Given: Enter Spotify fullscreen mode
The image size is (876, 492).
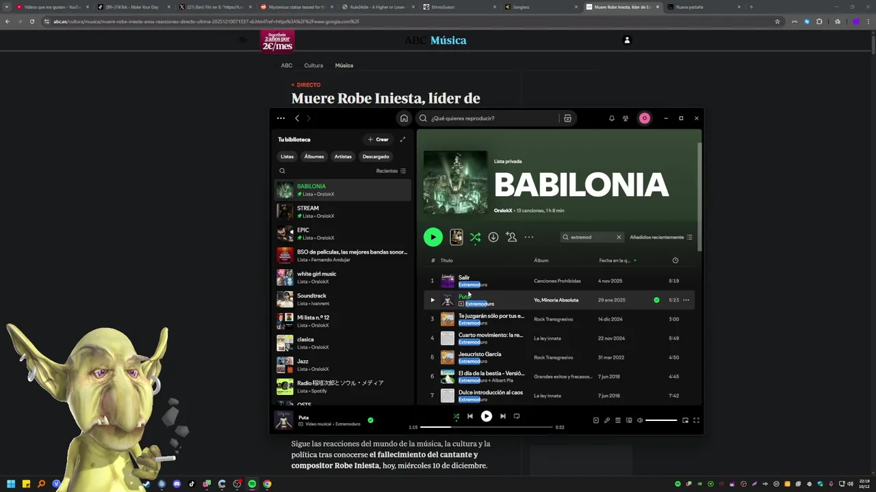Looking at the screenshot, I should [696, 420].
